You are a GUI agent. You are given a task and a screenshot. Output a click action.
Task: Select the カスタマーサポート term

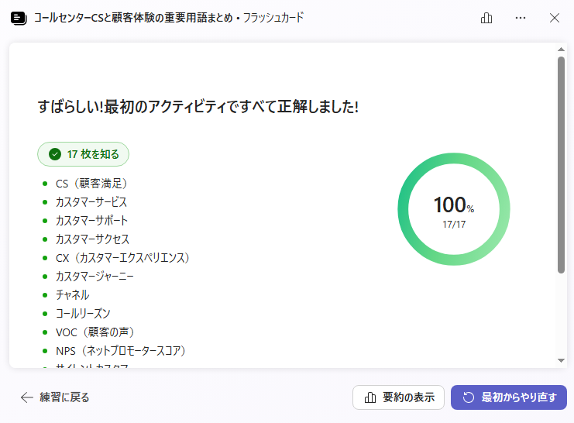tap(91, 221)
